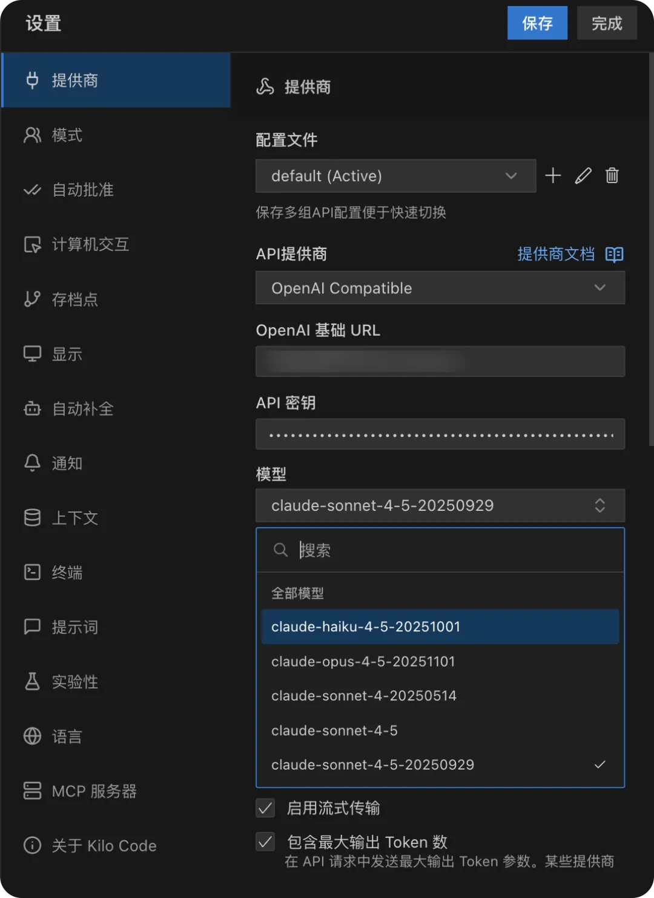
Task: Click the 保存多组API配置便于快速切换 hint text
Action: pos(351,212)
